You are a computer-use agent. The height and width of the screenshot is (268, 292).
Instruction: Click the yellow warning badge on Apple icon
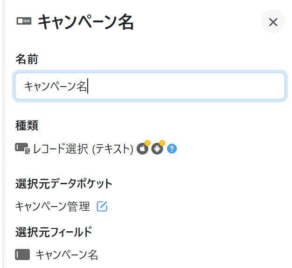coord(147,143)
